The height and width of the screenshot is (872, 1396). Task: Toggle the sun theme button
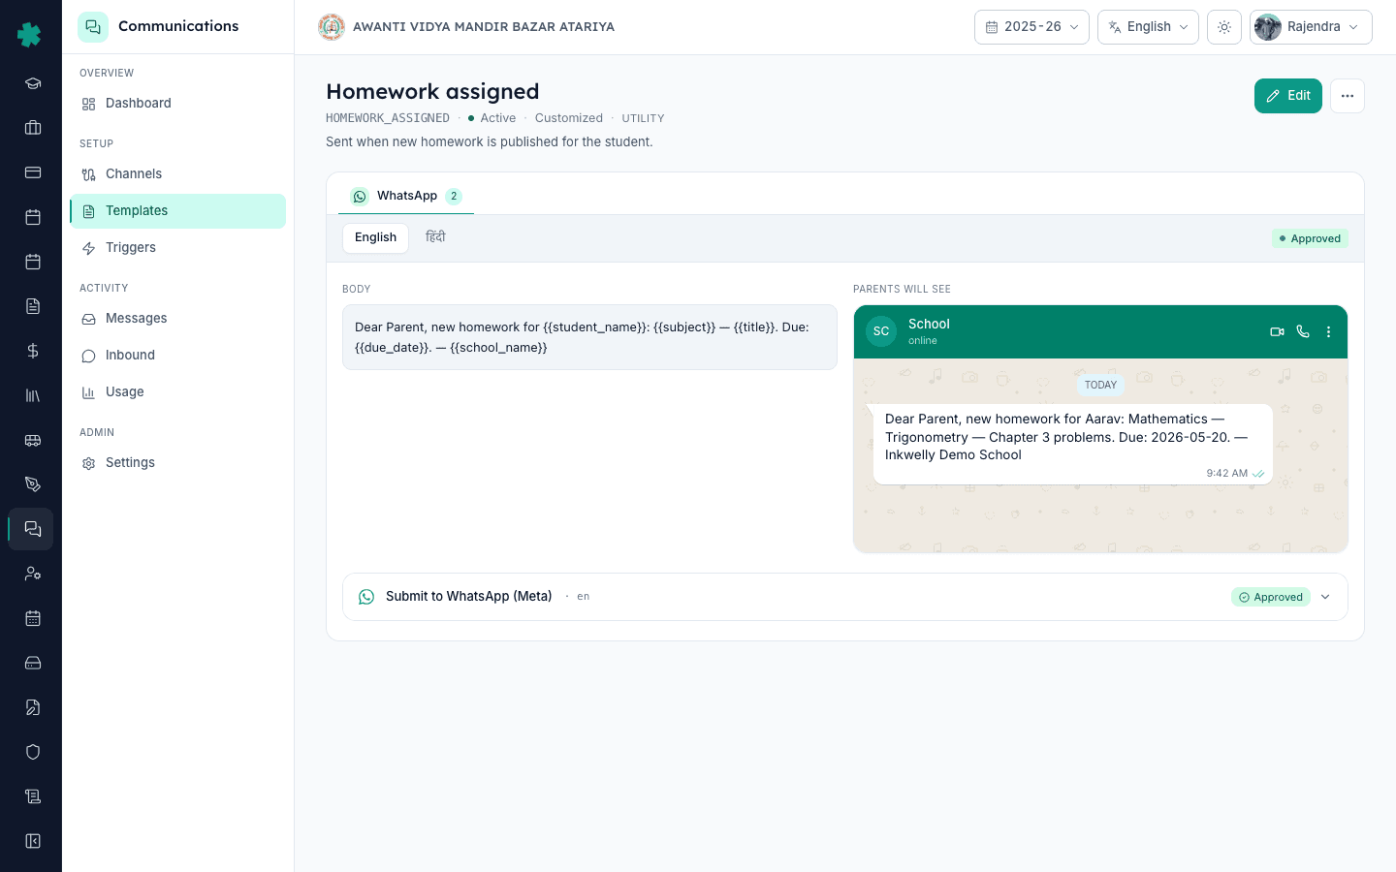click(x=1224, y=27)
